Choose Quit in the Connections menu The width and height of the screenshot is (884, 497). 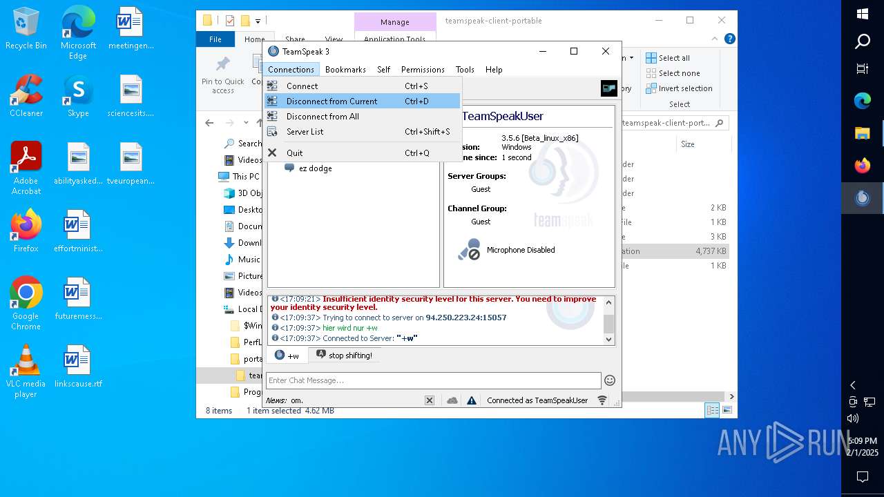pyautogui.click(x=363, y=153)
